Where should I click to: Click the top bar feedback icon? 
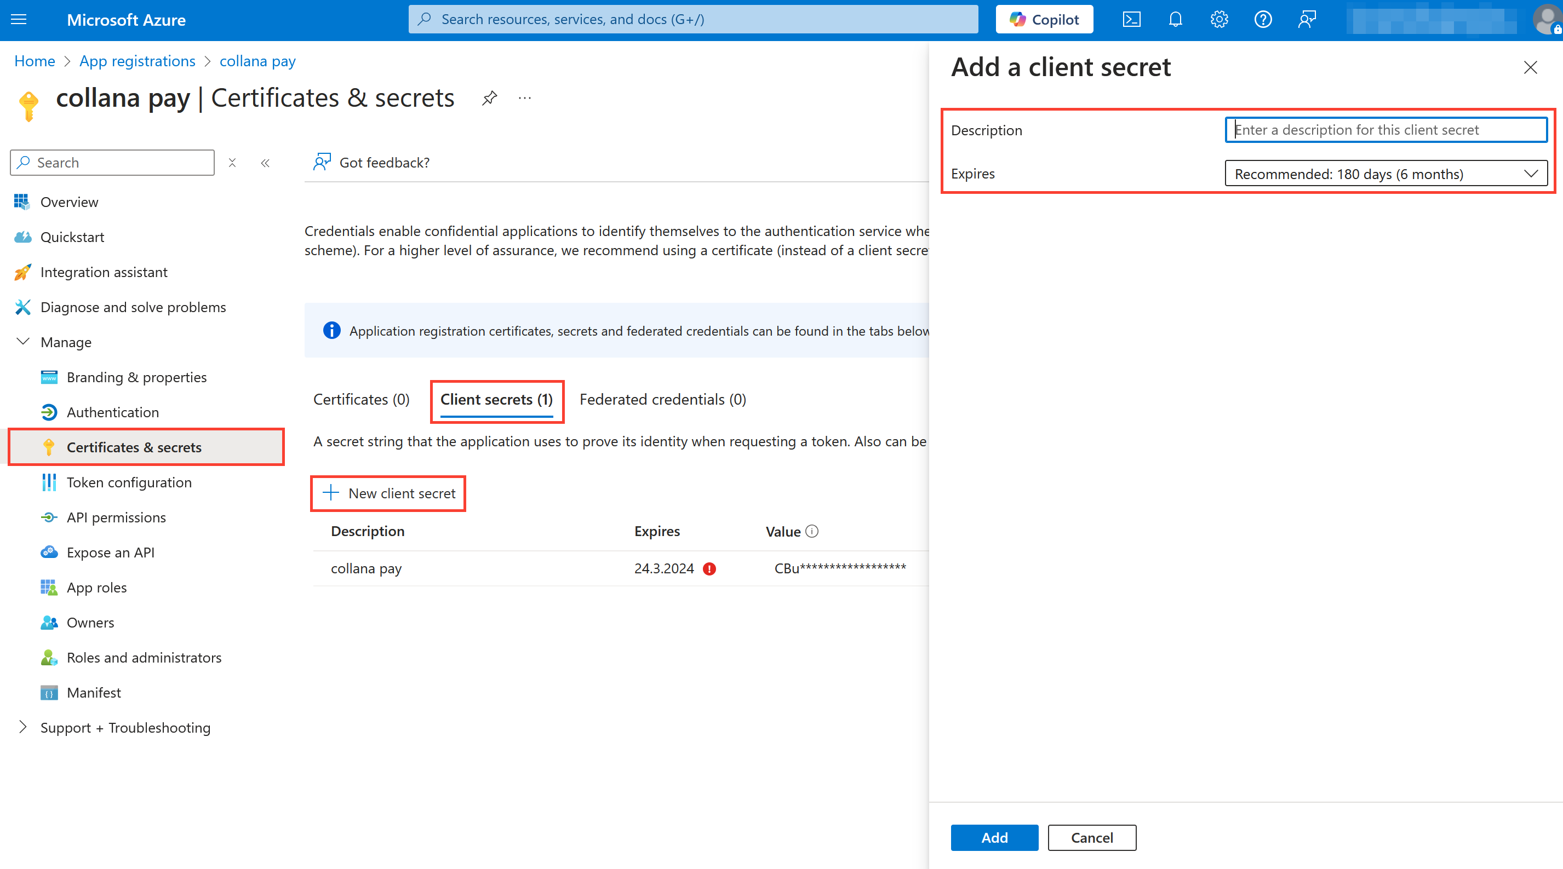(x=1307, y=19)
